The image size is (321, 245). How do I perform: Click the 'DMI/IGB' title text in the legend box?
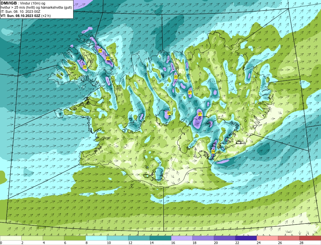point(9,3)
